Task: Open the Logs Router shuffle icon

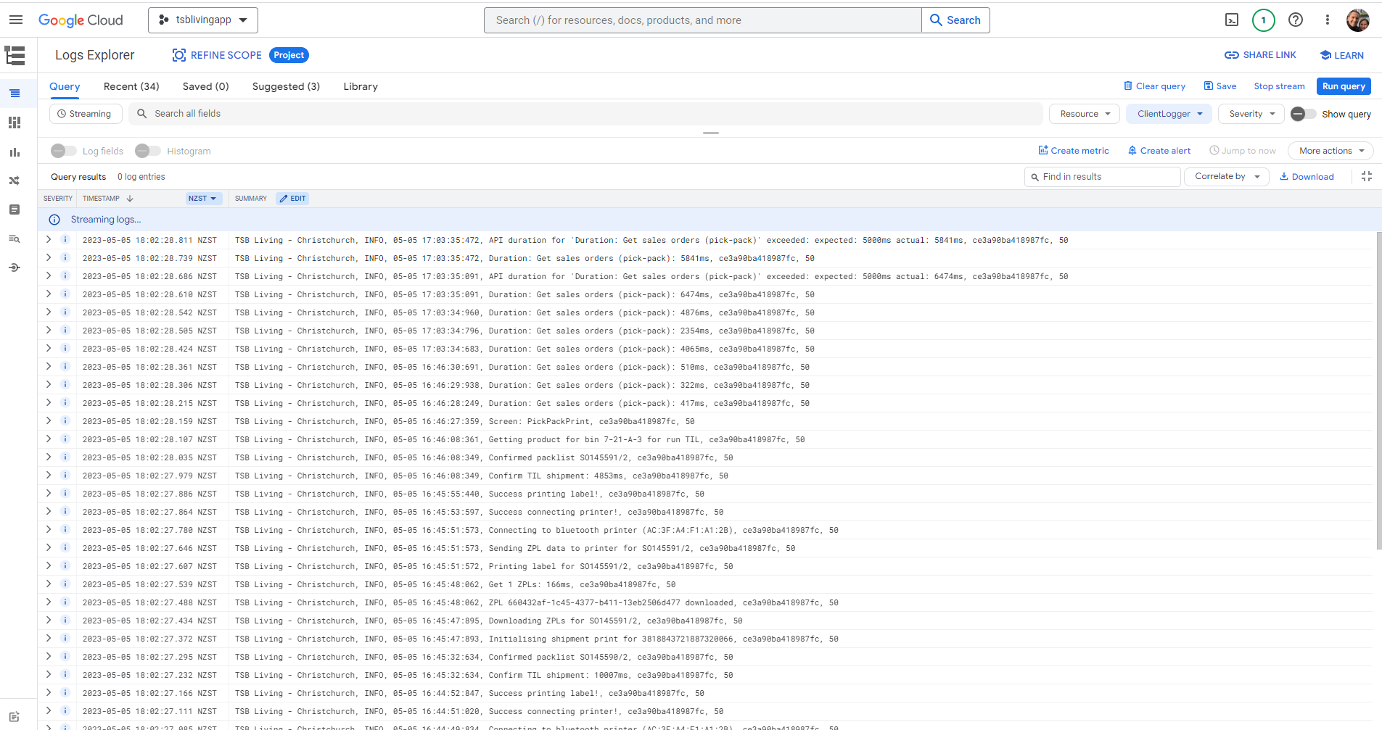Action: (14, 180)
